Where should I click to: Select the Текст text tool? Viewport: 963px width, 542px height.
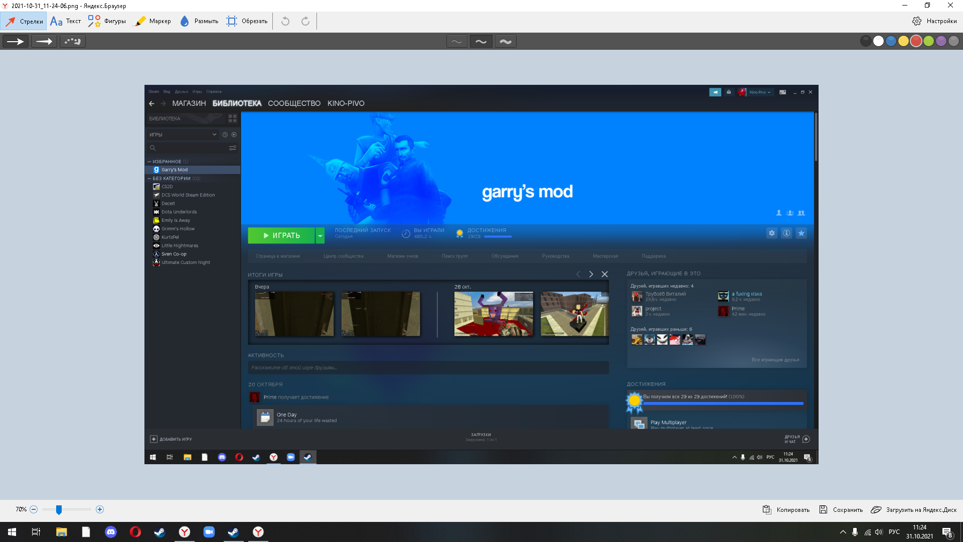pyautogui.click(x=66, y=21)
